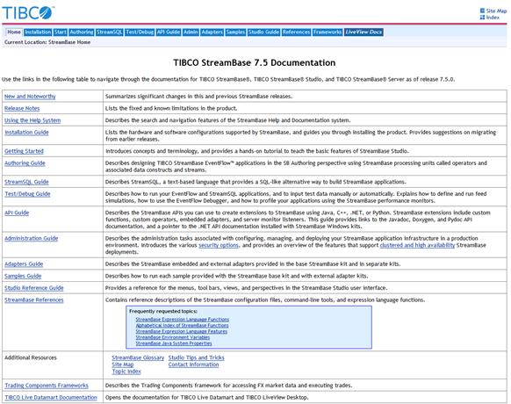
Task: Open StreamBase Expression Language Features link
Action: [x=182, y=332]
